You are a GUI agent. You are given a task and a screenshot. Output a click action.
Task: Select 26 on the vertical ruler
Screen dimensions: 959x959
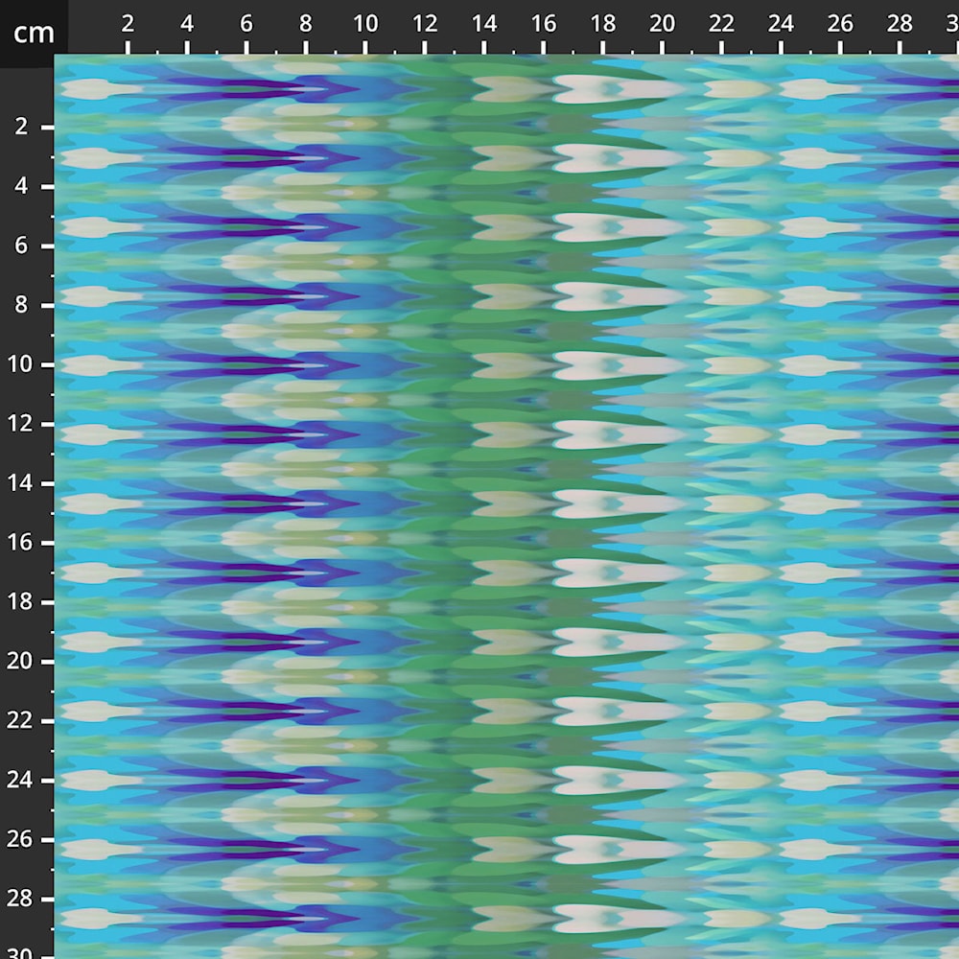click(22, 840)
